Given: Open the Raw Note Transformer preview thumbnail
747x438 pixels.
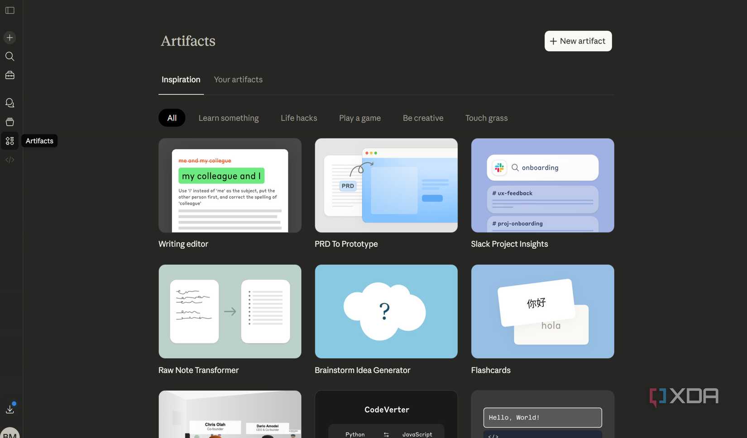Looking at the screenshot, I should coord(230,311).
